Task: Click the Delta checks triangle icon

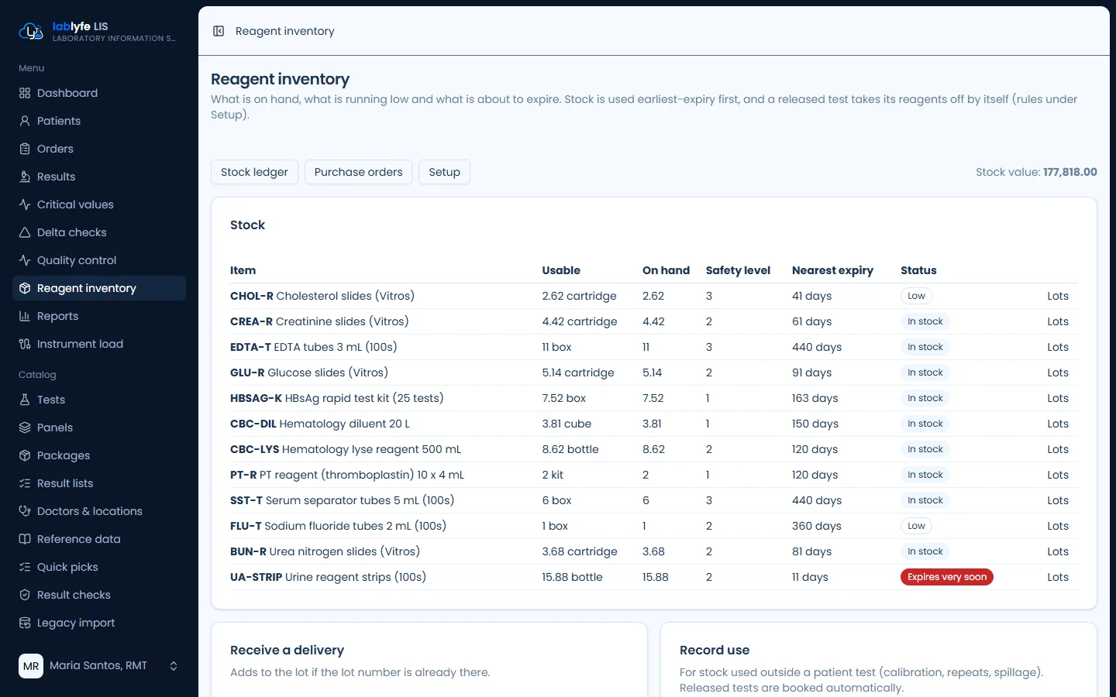Action: click(25, 232)
